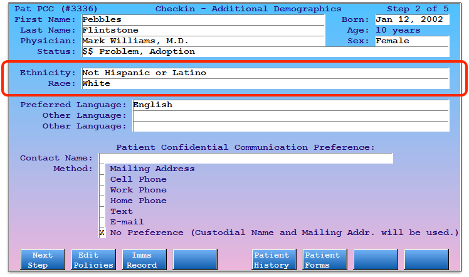Click the Status field
Screen dimensions: 469x277
pos(266,51)
